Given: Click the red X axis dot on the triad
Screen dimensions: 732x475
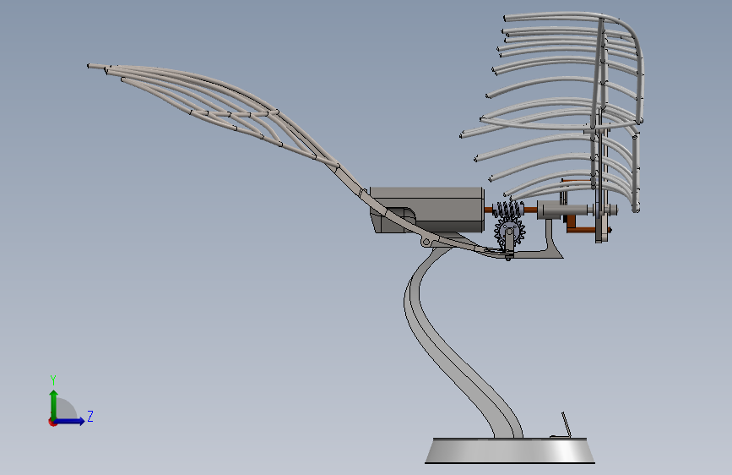Looking at the screenshot, I should coord(52,422).
